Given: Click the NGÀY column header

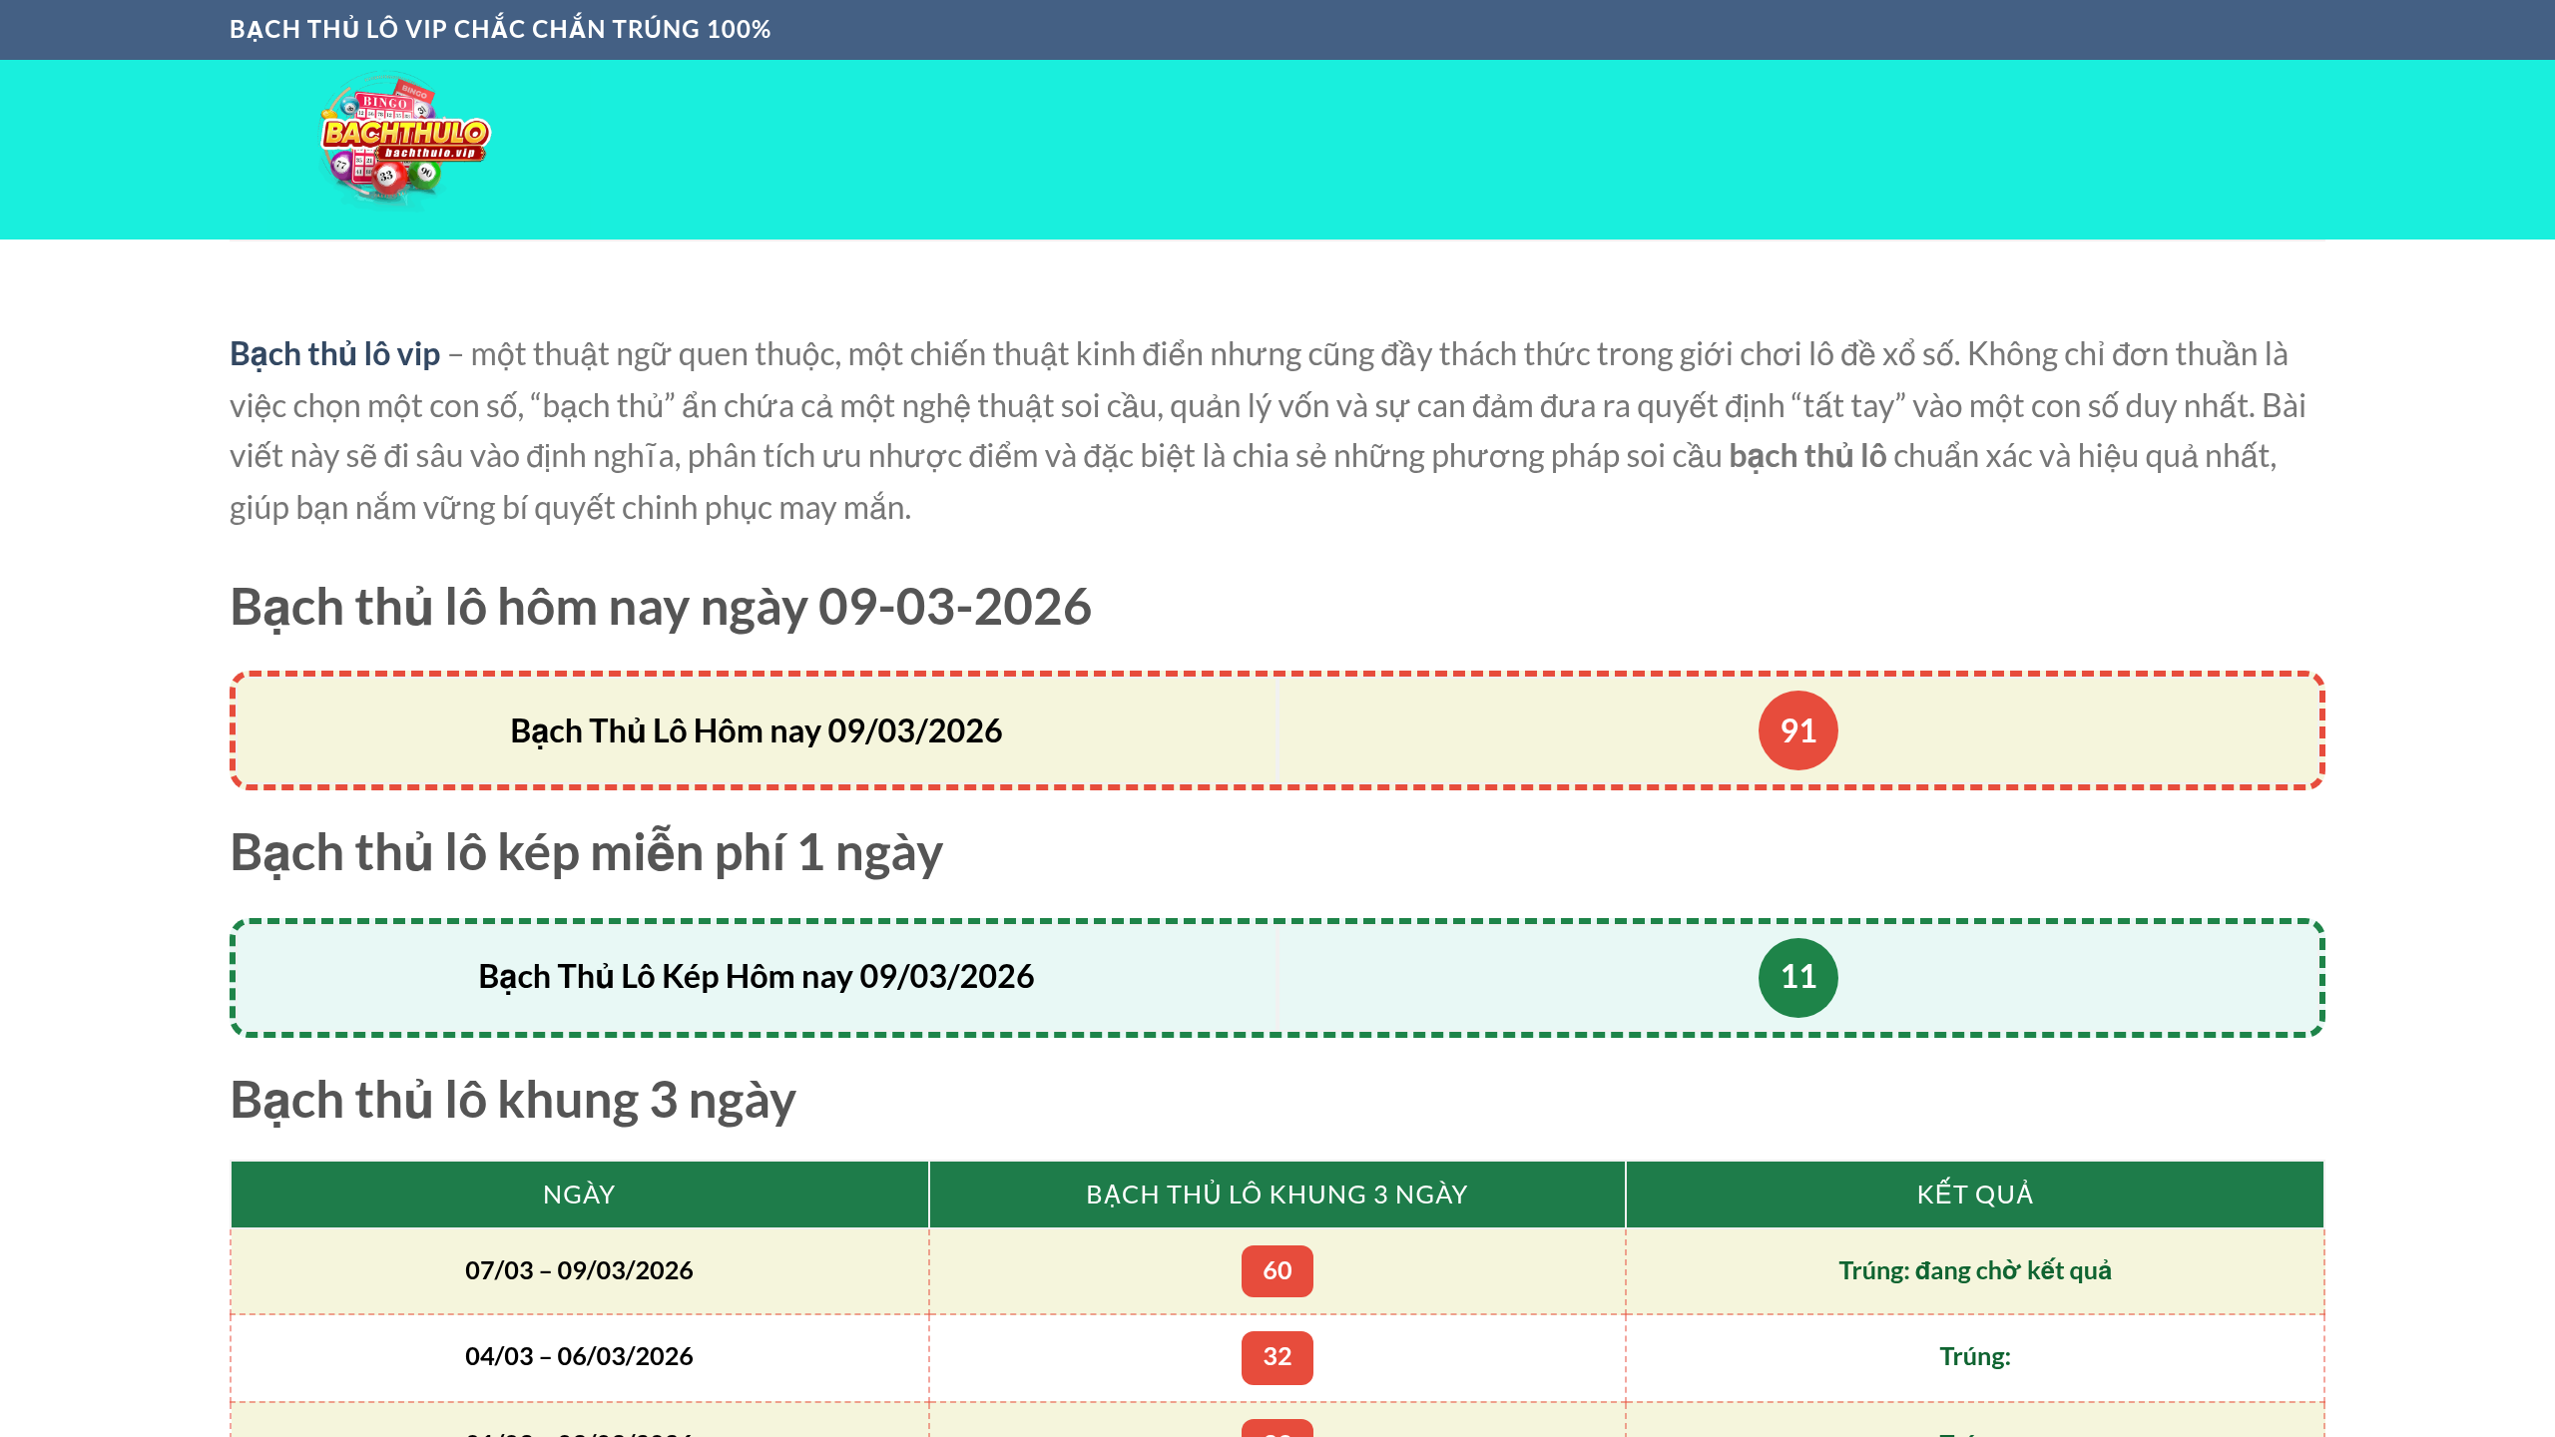Looking at the screenshot, I should (579, 1195).
